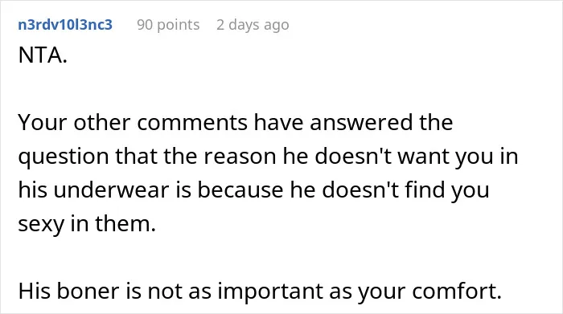The width and height of the screenshot is (563, 314).
Task: Click the line starting Your other comments
Action: [x=235, y=122]
